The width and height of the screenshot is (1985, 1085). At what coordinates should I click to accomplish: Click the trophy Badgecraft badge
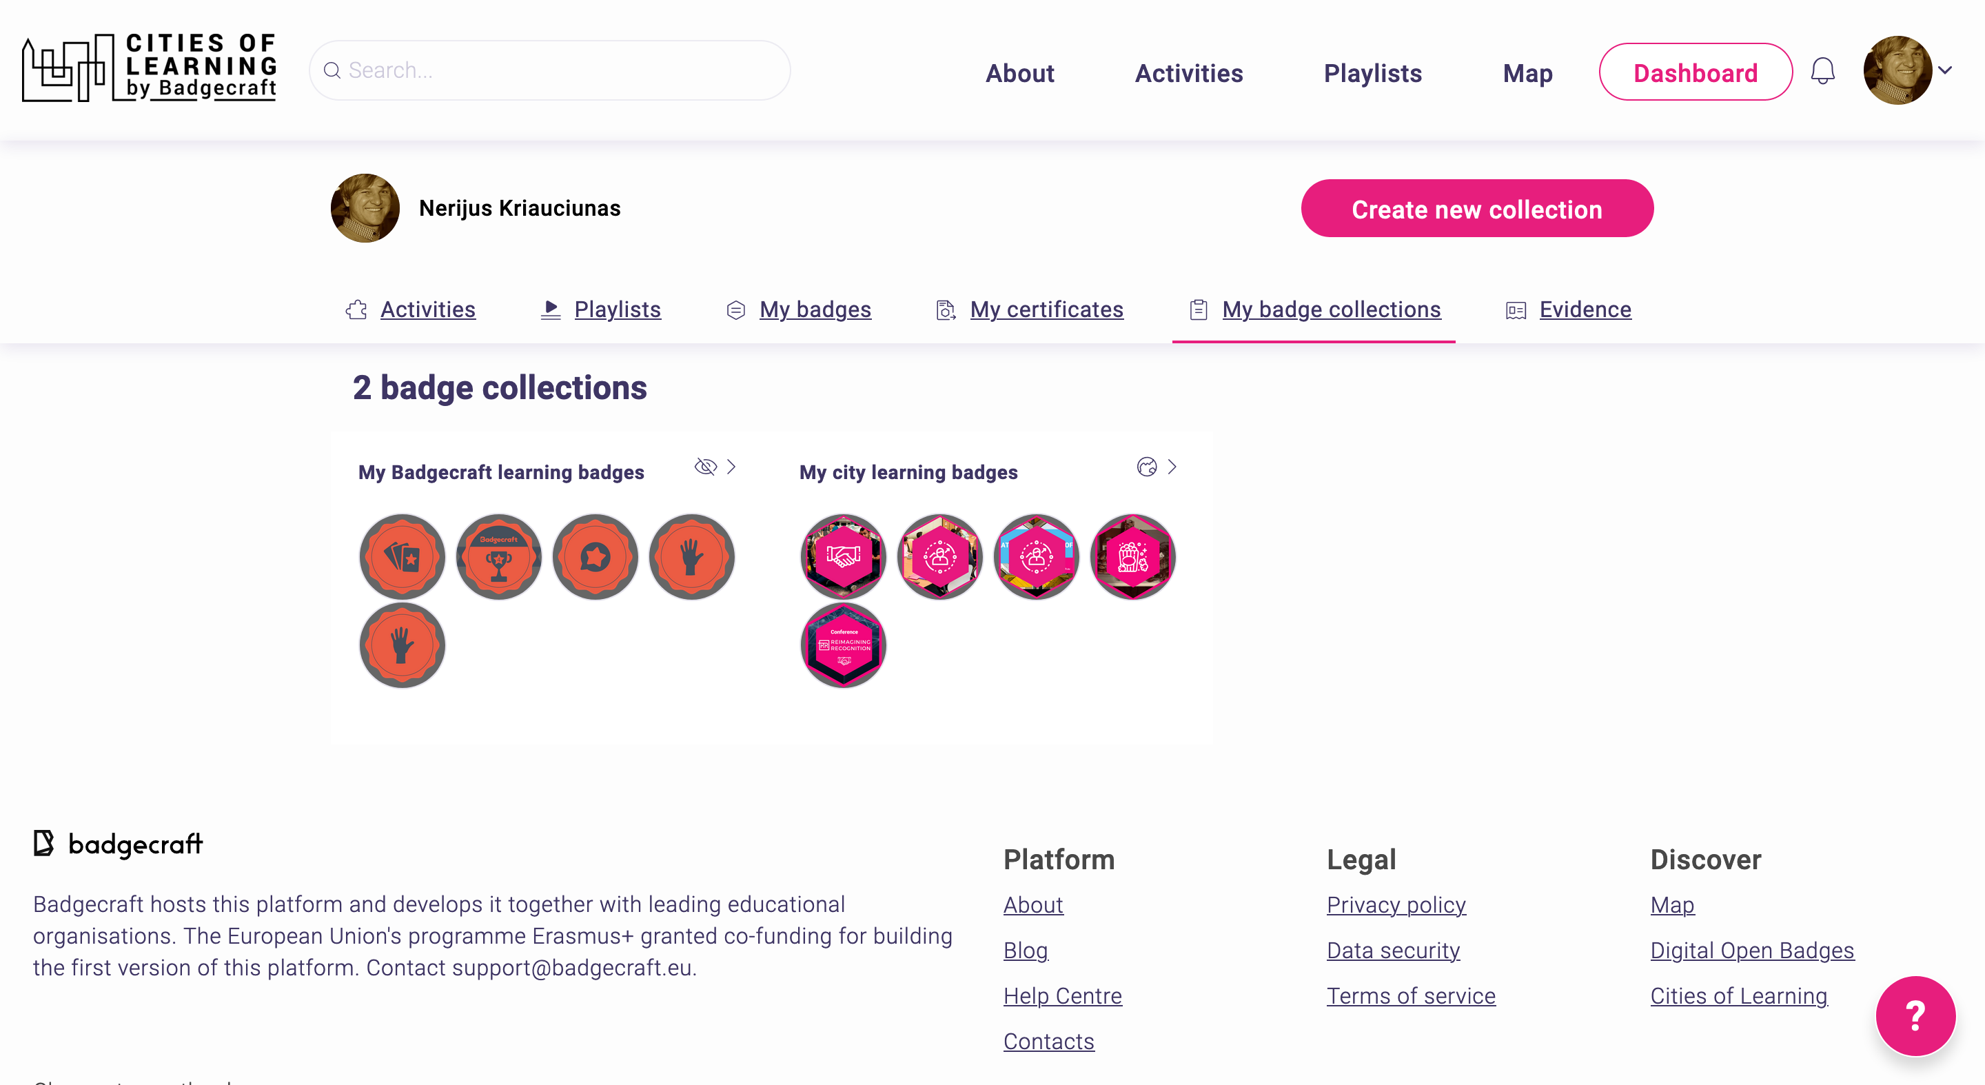[x=498, y=556]
